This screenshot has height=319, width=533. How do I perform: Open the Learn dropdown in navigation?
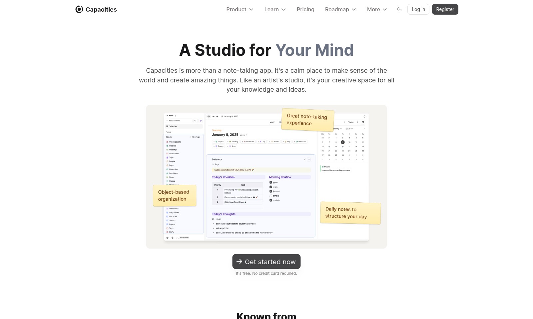[275, 9]
